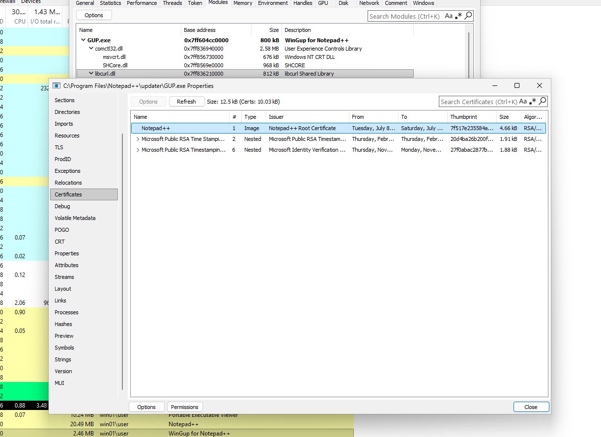Click the Permissions button
The height and width of the screenshot is (437, 601).
tap(185, 407)
